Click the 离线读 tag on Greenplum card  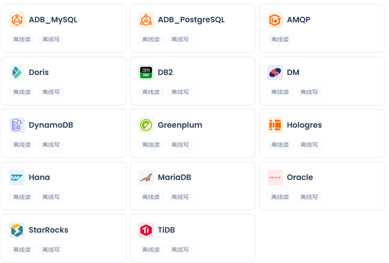click(151, 145)
